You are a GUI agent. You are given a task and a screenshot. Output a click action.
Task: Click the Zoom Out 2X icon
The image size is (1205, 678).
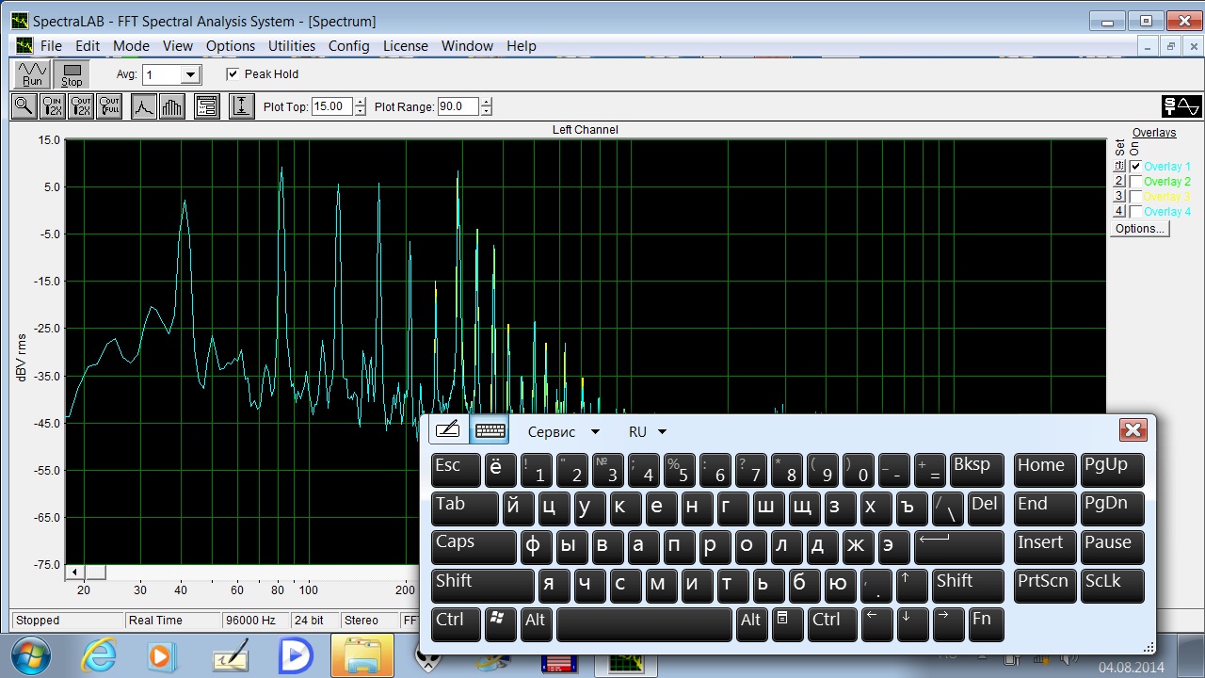[x=81, y=106]
